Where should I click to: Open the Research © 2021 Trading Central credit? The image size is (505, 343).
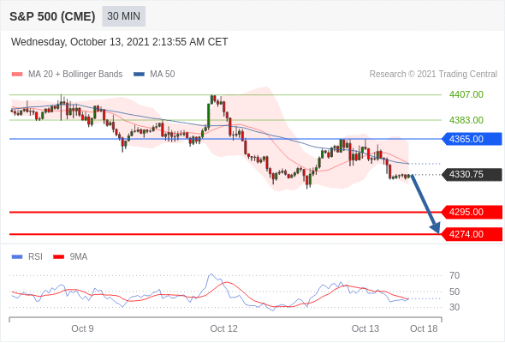click(x=433, y=75)
